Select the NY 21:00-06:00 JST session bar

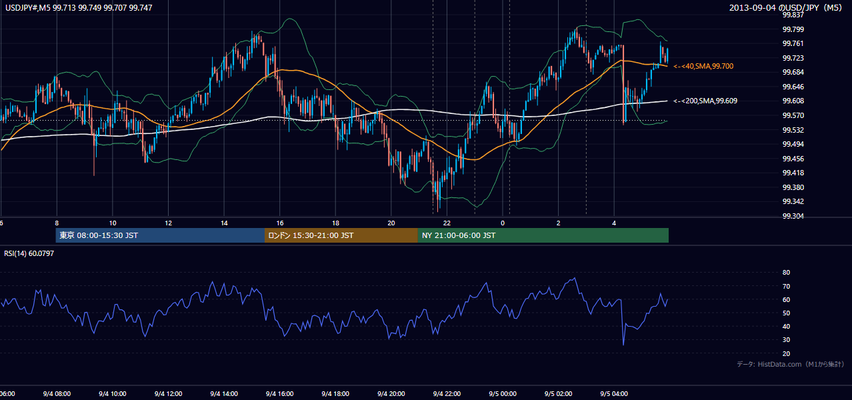tap(543, 235)
